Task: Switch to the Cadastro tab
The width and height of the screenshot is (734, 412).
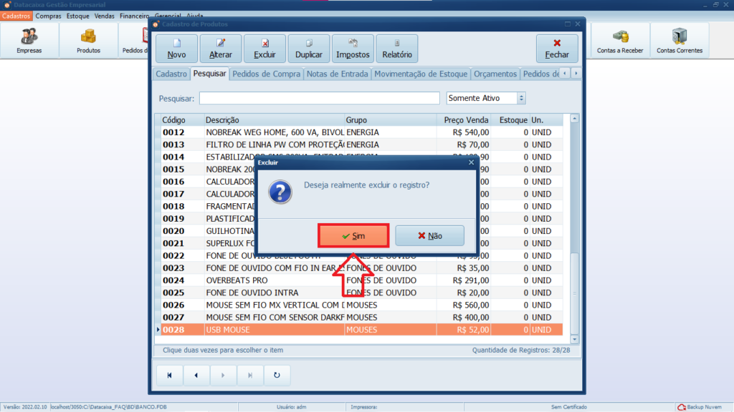Action: coord(171,74)
